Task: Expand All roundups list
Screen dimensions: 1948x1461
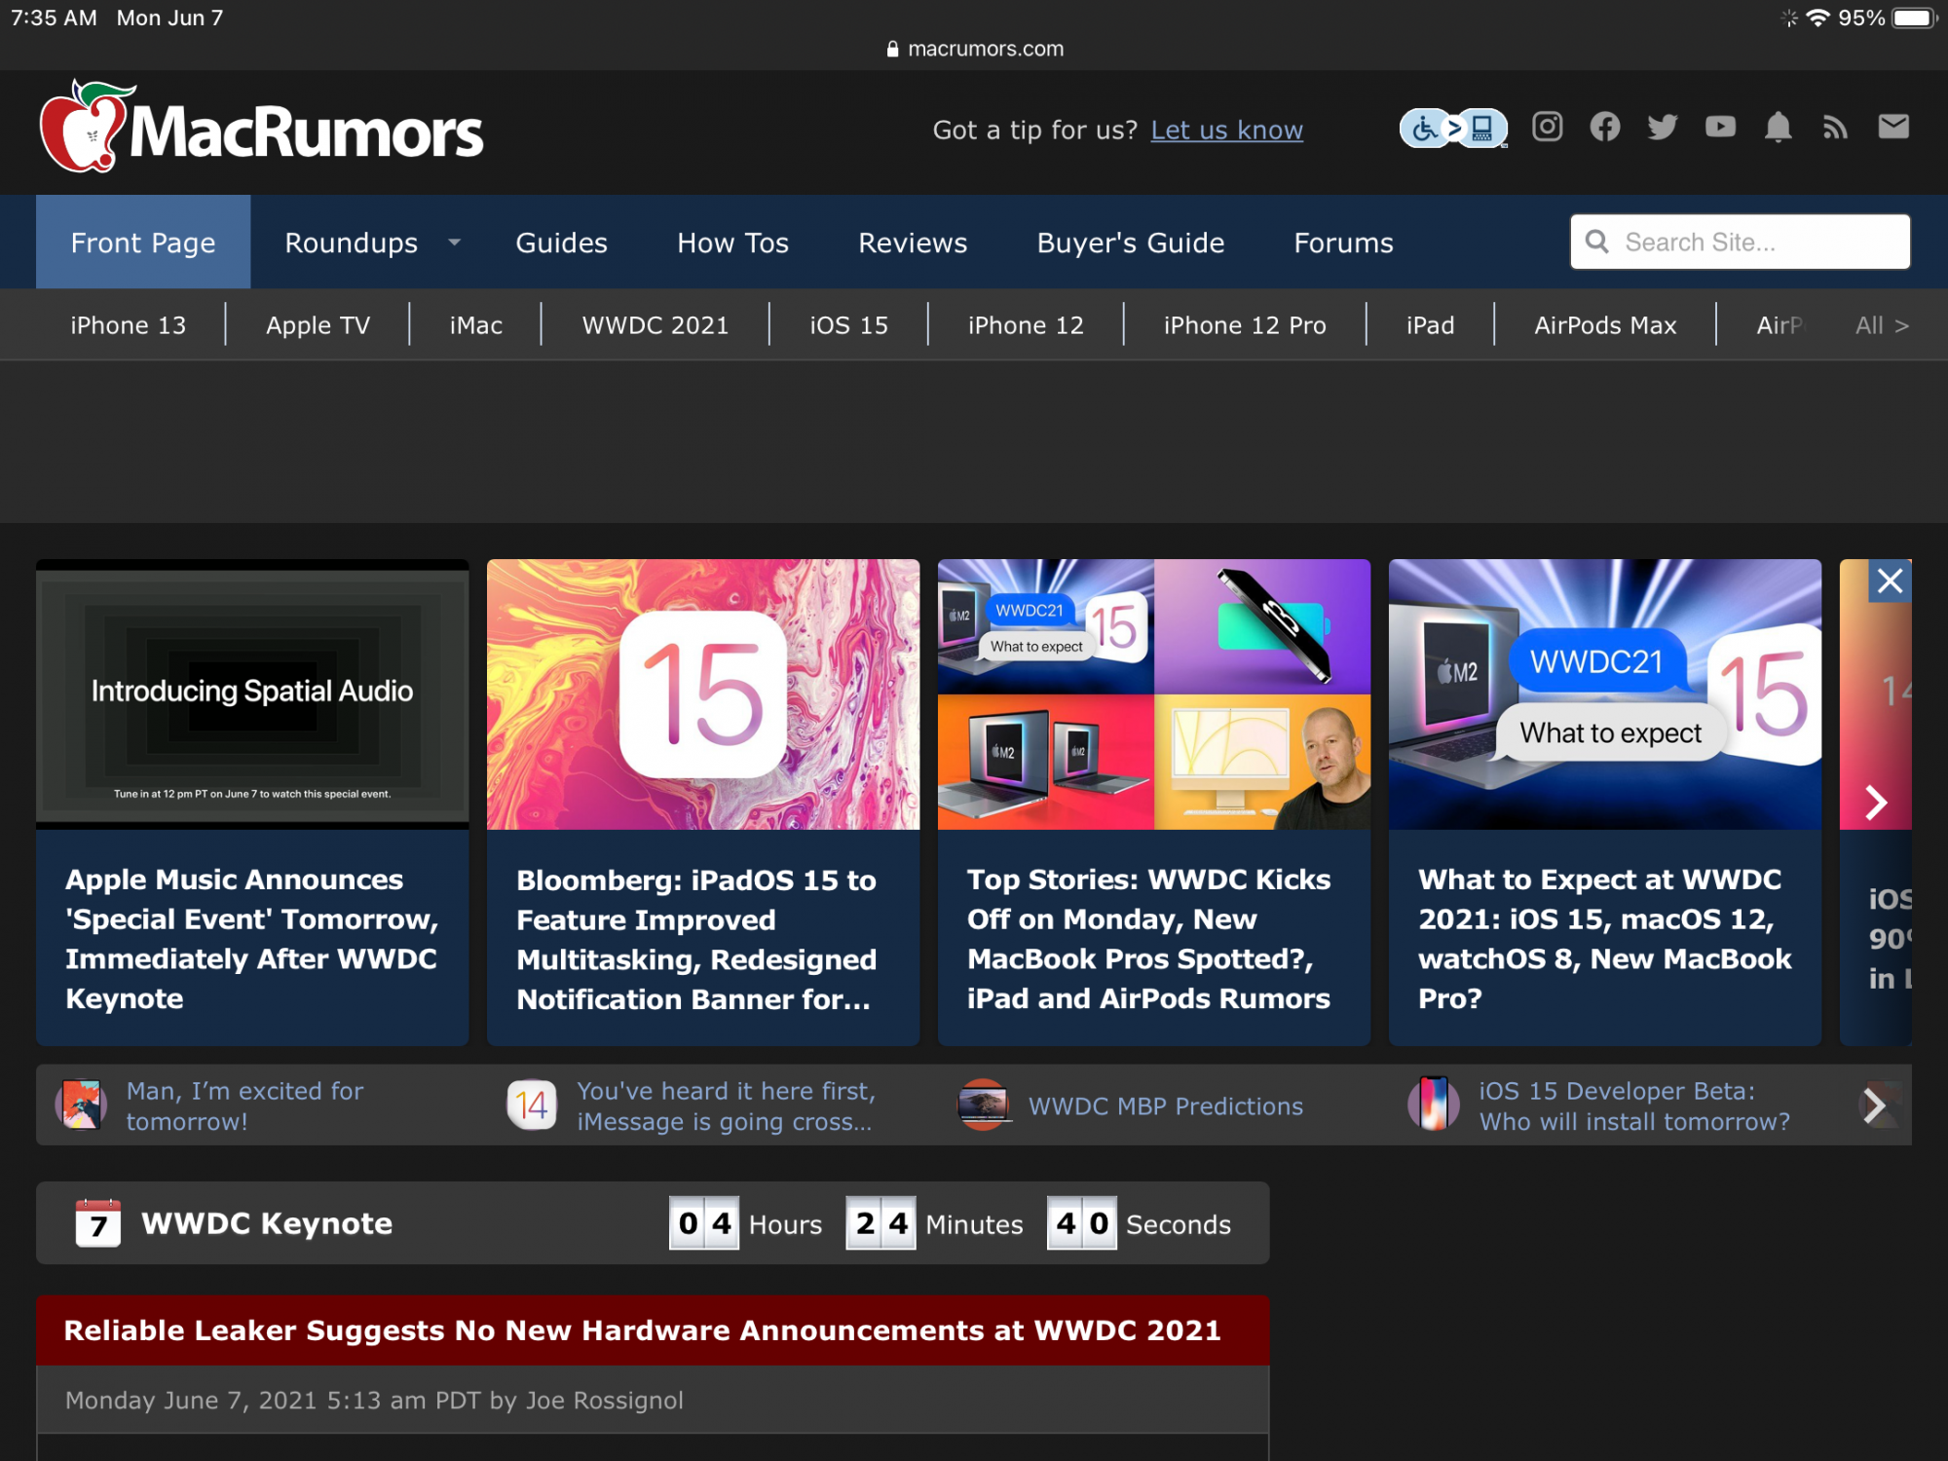Action: coord(1882,325)
